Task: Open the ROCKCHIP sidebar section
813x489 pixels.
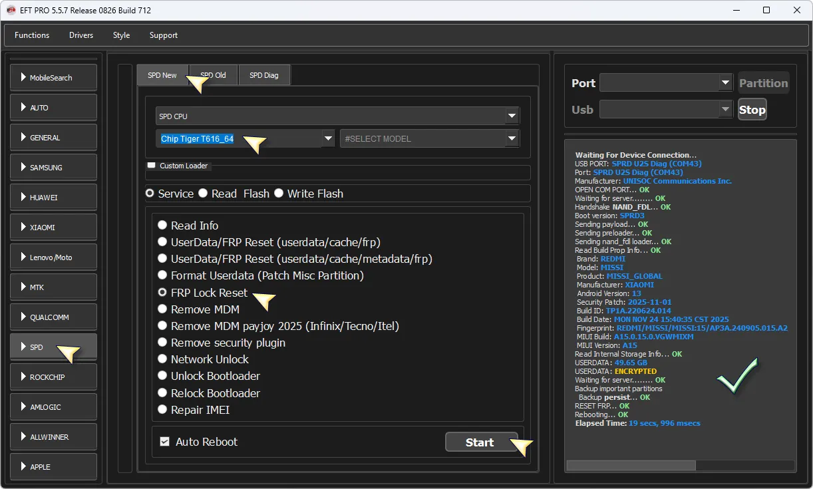Action: (x=54, y=377)
